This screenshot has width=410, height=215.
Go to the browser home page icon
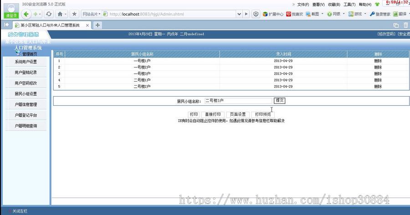point(60,14)
